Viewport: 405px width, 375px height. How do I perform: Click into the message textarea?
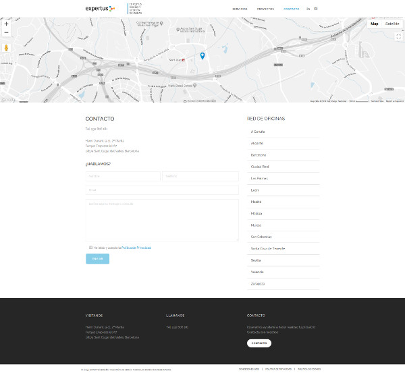click(x=162, y=220)
